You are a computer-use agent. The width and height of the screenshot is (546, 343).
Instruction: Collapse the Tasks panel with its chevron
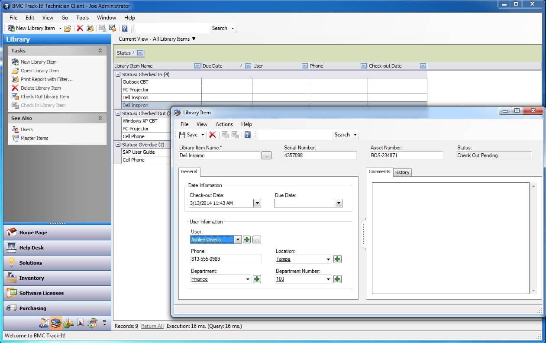click(x=100, y=51)
